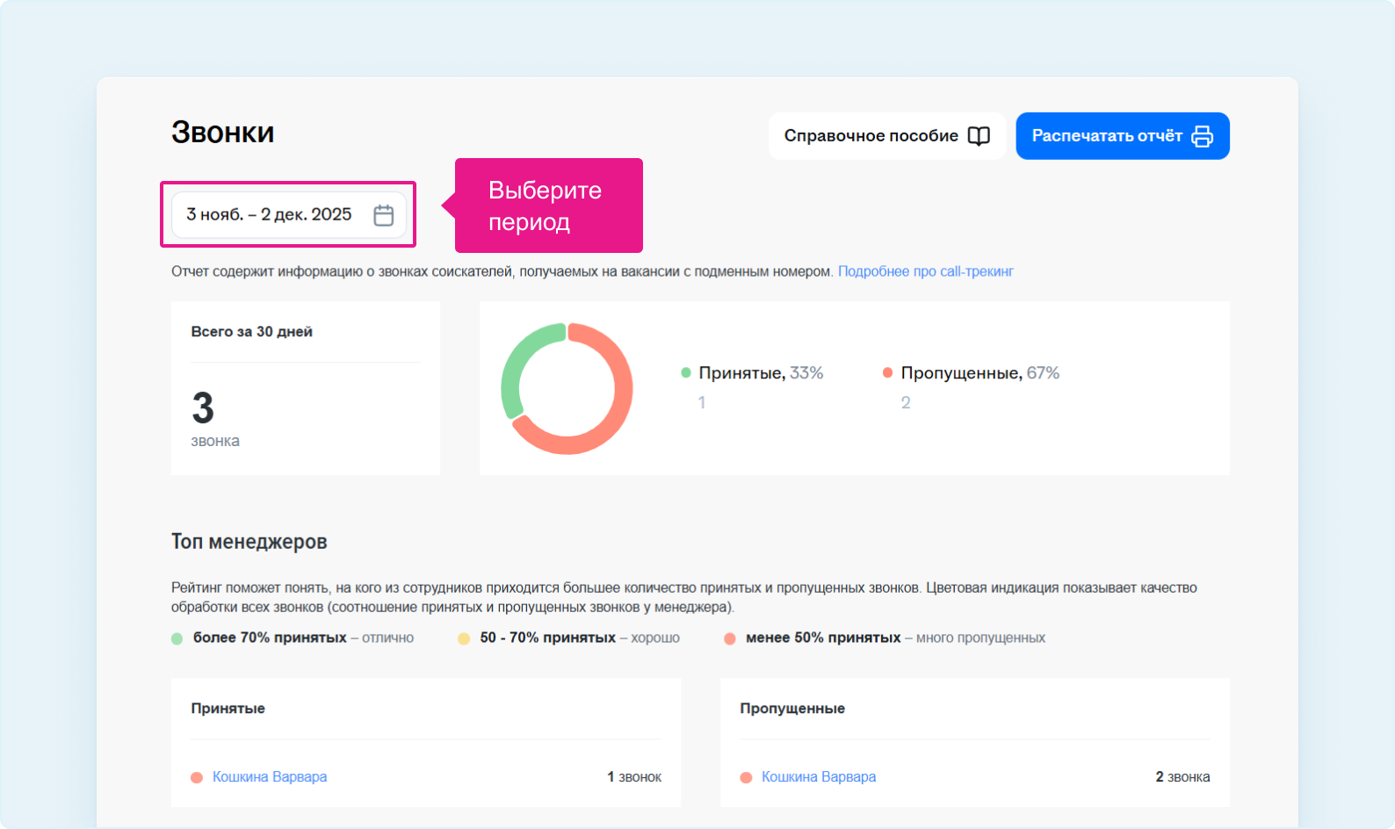Click the 1 звонок count in Принятые

(634, 777)
